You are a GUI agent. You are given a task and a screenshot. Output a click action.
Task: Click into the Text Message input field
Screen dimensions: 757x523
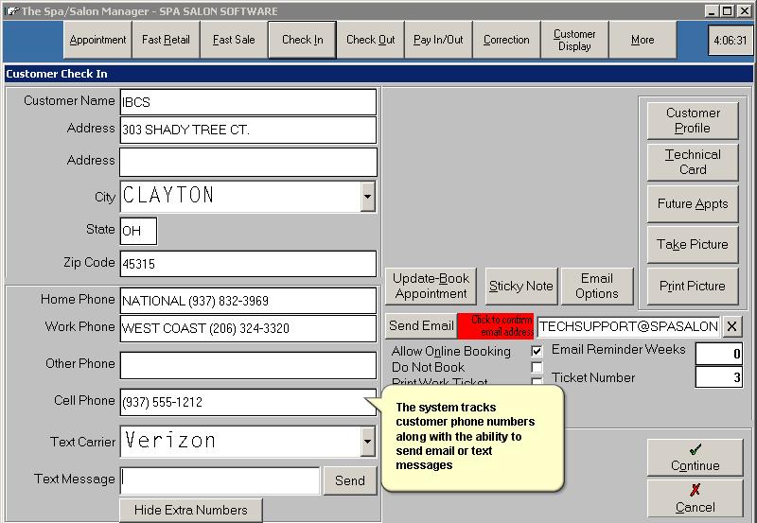coord(220,480)
